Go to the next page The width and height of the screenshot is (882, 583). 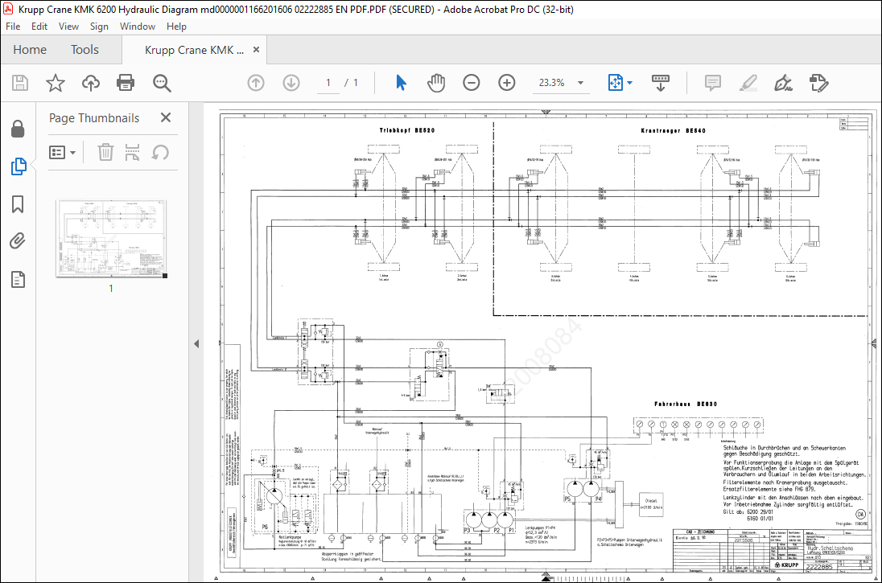pos(291,83)
